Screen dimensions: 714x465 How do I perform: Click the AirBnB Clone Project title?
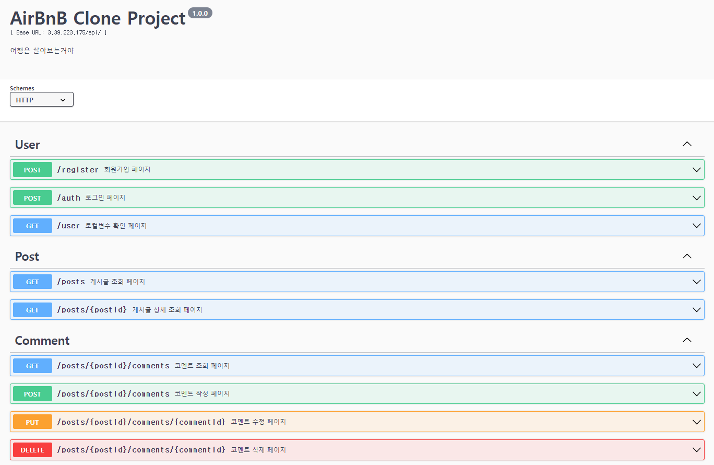[98, 18]
